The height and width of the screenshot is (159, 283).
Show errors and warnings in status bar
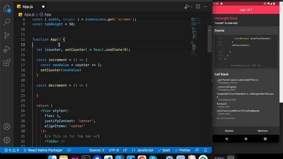(x=11, y=150)
